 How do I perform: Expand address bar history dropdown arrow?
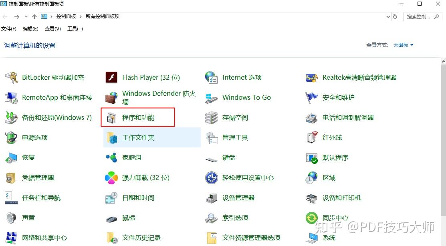388,17
